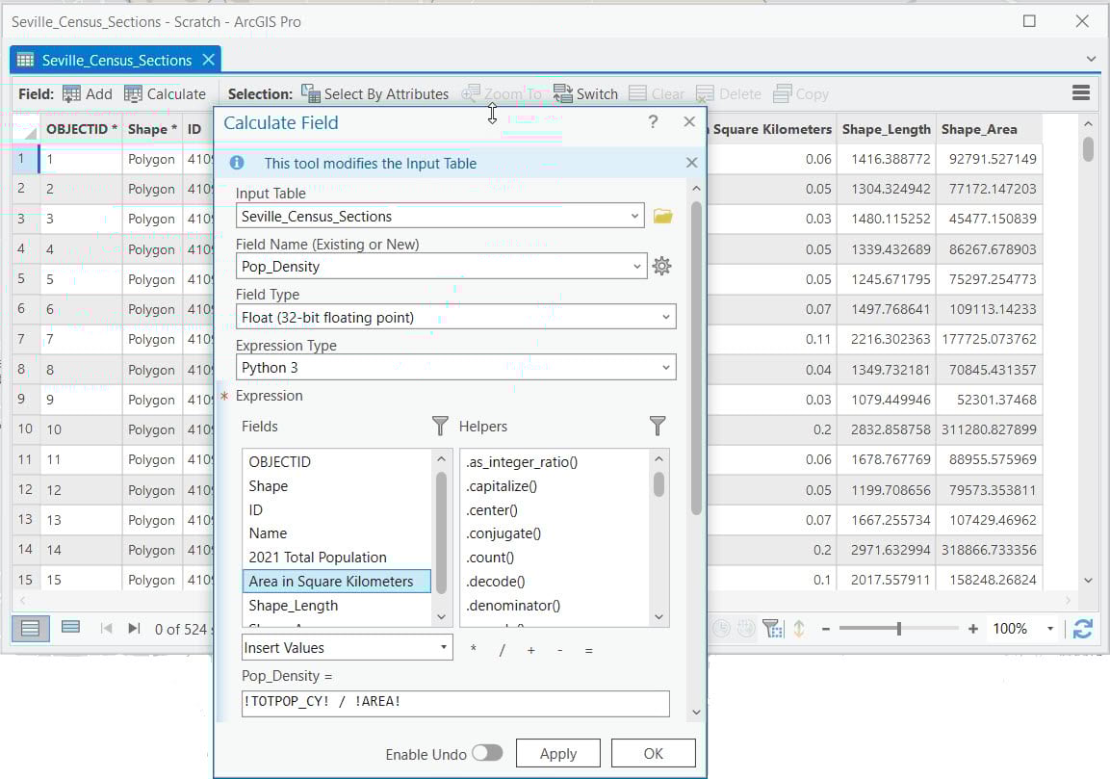Click the OK button
Screen dimensions: 1110x779
[654, 753]
